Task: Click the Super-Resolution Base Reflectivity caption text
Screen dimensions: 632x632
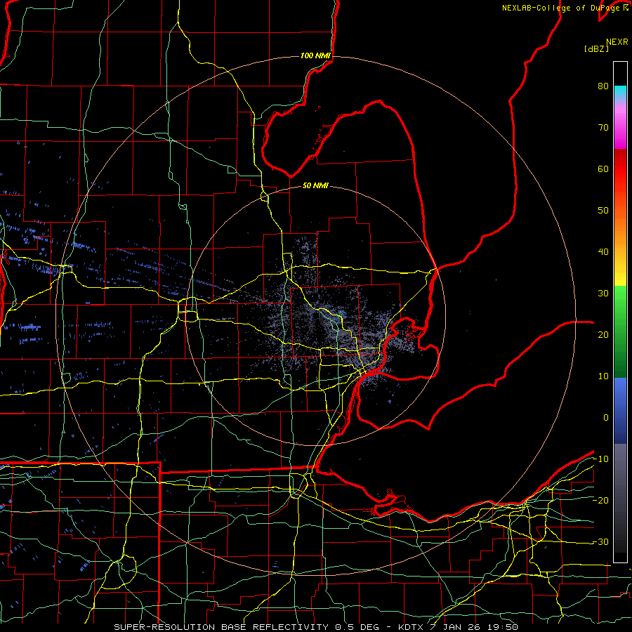Action: [221, 627]
